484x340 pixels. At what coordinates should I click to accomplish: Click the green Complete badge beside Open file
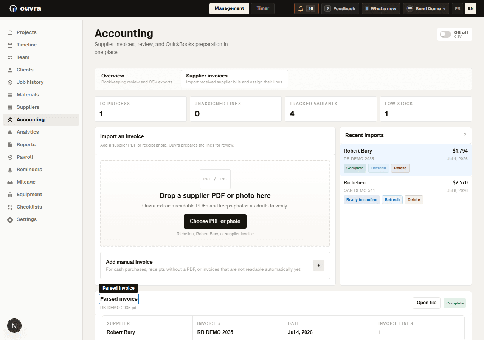pyautogui.click(x=455, y=303)
